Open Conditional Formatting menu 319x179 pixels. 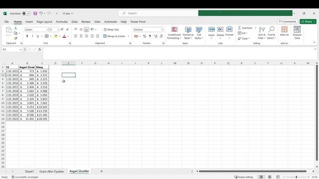174,33
